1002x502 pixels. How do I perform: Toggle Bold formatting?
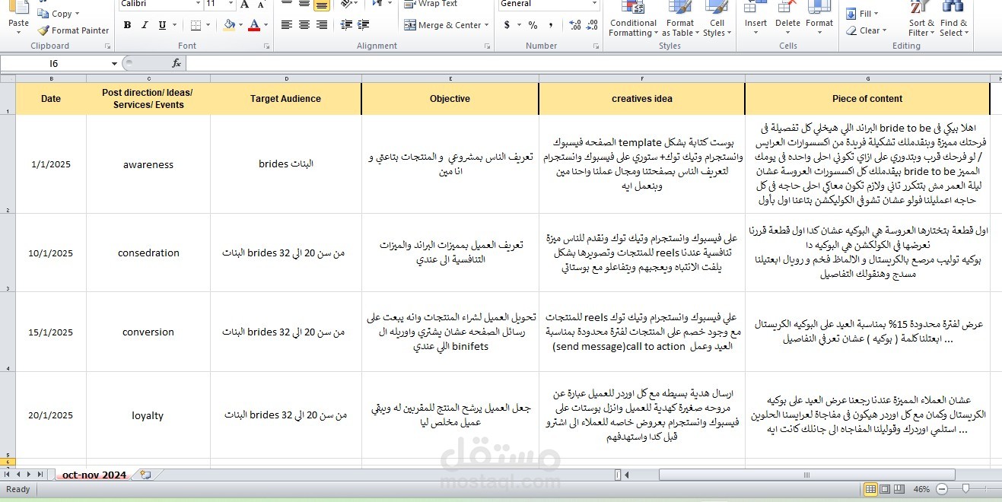pos(126,25)
